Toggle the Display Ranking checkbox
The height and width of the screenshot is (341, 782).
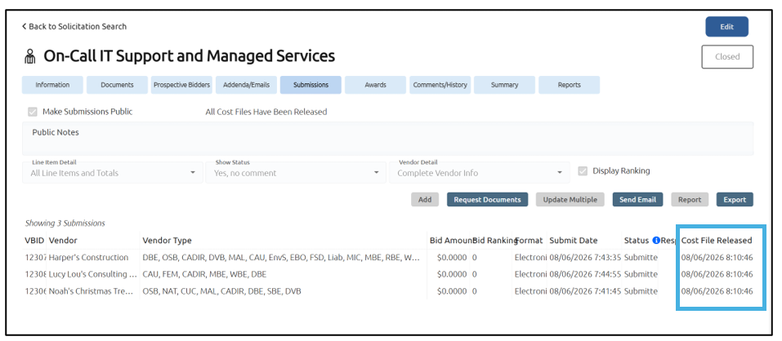tap(583, 171)
